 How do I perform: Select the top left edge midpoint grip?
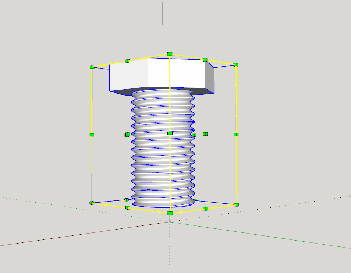click(x=128, y=61)
